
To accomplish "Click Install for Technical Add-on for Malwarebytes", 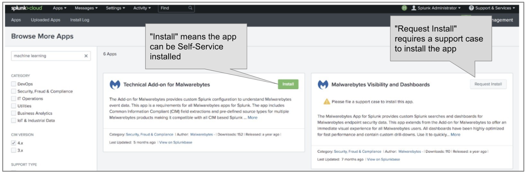I will (x=288, y=84).
